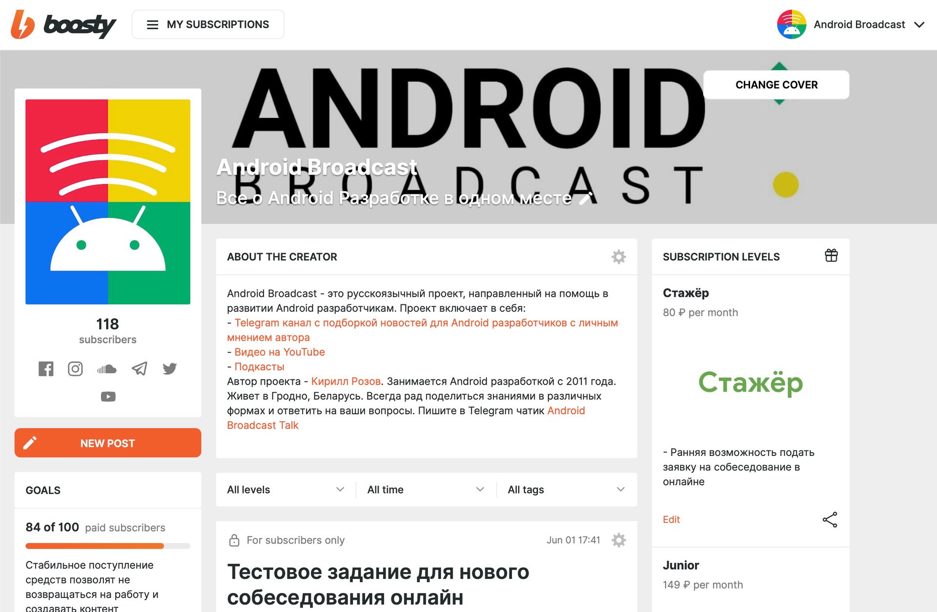Expand the All time filter dropdown
Image resolution: width=937 pixels, height=612 pixels.
tap(426, 490)
